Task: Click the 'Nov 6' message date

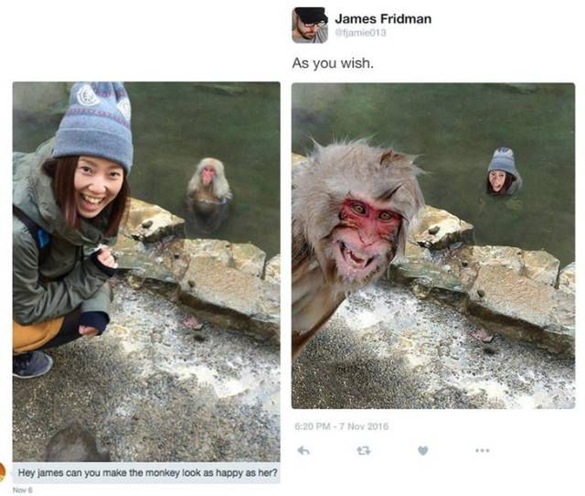Action: pyautogui.click(x=22, y=490)
